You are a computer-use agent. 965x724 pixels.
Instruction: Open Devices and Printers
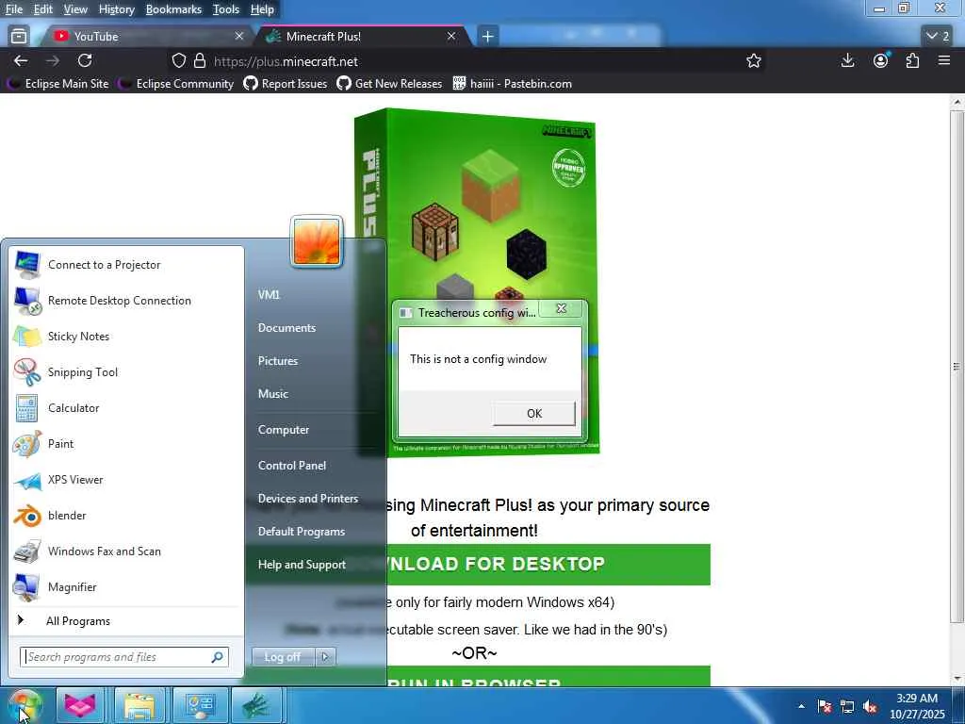point(308,499)
